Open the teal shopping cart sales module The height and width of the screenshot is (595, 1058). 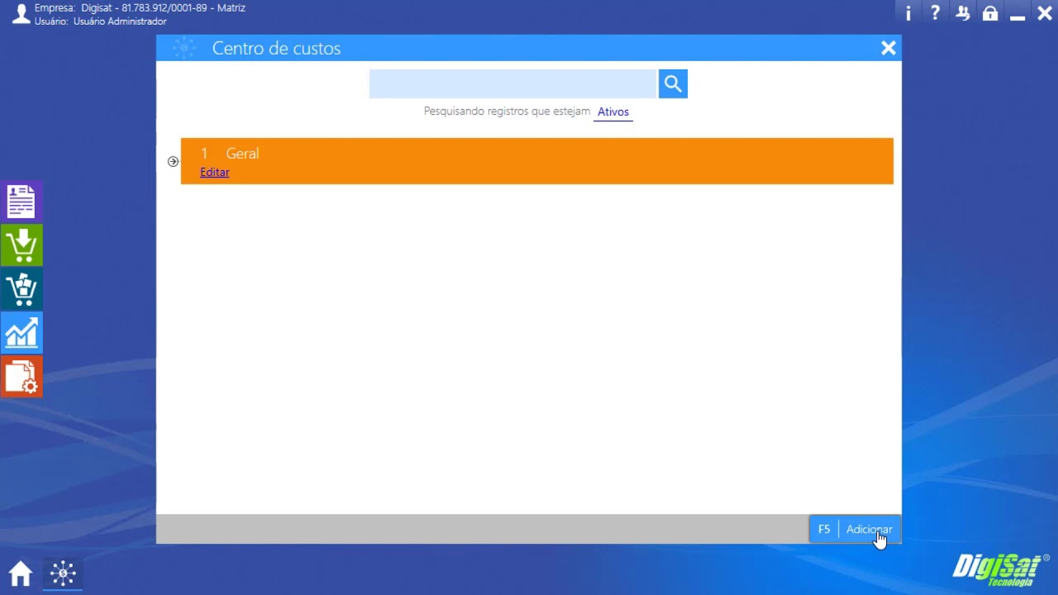coord(21,289)
